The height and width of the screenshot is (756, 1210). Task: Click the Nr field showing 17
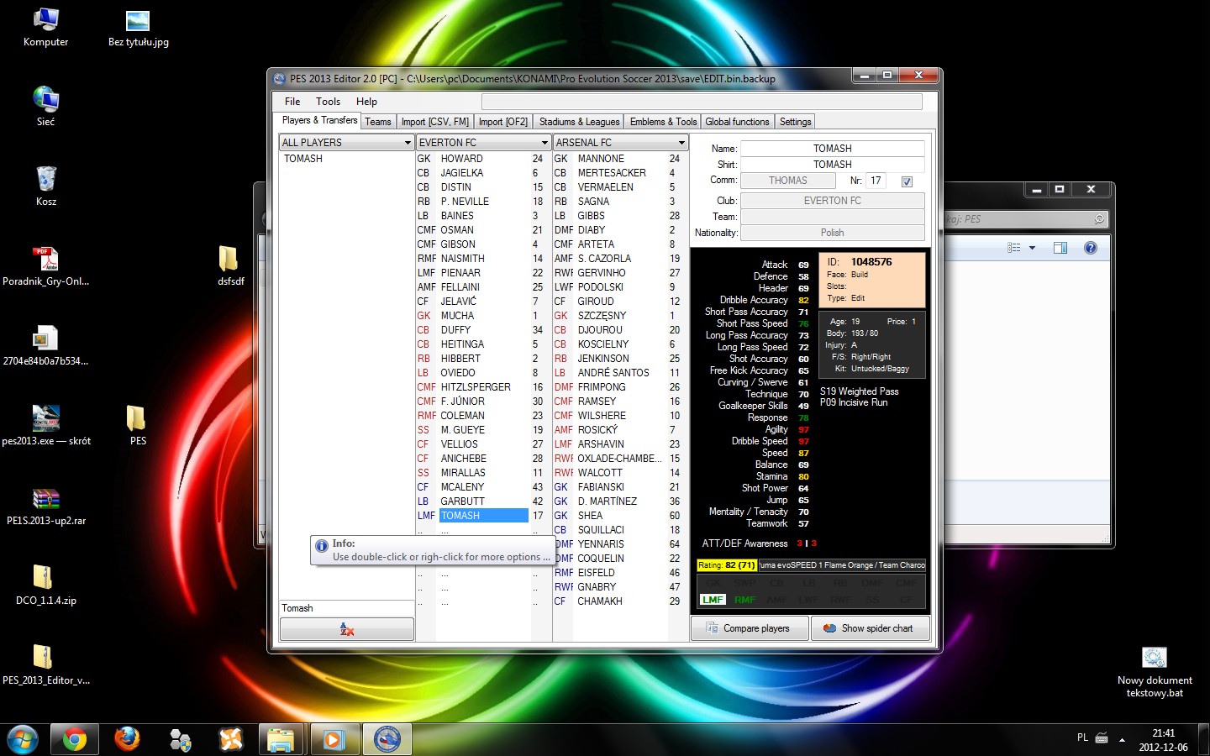(x=876, y=181)
